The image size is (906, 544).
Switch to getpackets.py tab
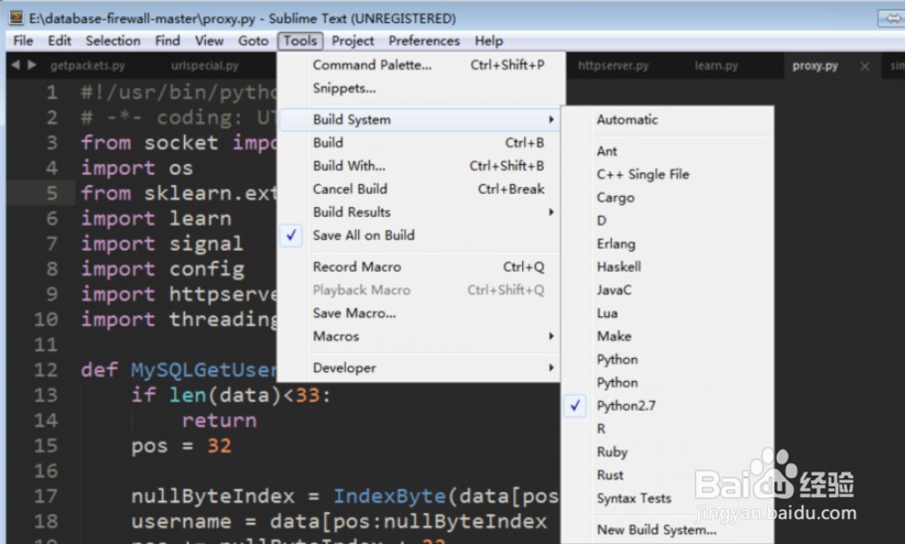coord(88,66)
